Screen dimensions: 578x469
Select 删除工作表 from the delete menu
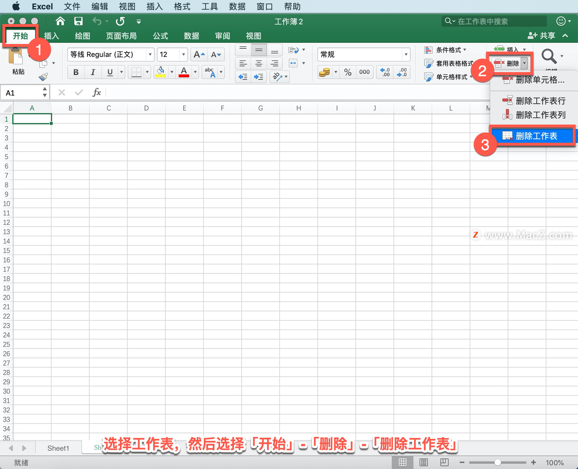(x=536, y=136)
